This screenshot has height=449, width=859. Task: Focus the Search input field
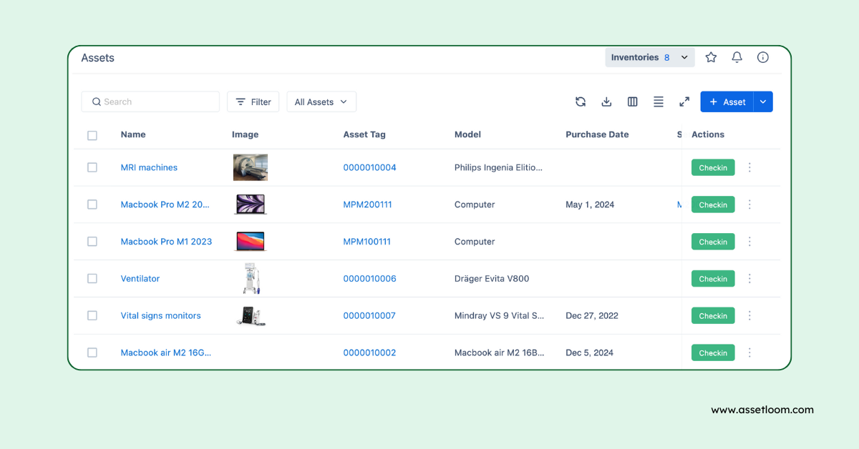pyautogui.click(x=150, y=102)
